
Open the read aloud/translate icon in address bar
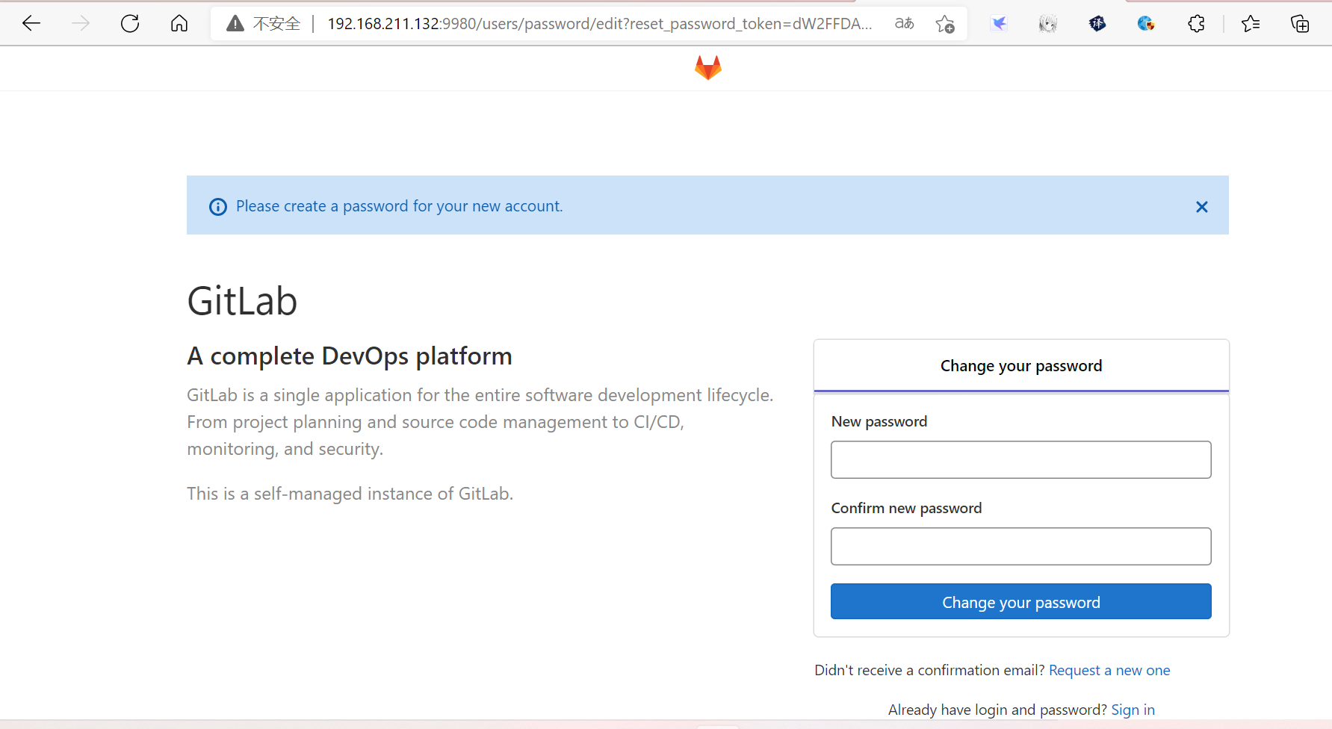coord(905,24)
